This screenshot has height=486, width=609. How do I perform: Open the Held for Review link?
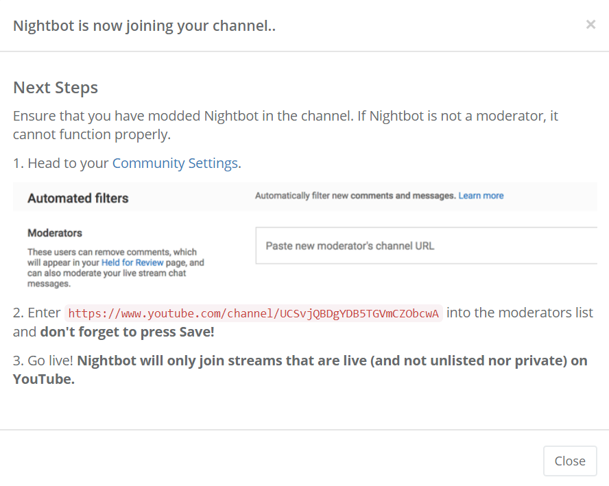tap(132, 263)
